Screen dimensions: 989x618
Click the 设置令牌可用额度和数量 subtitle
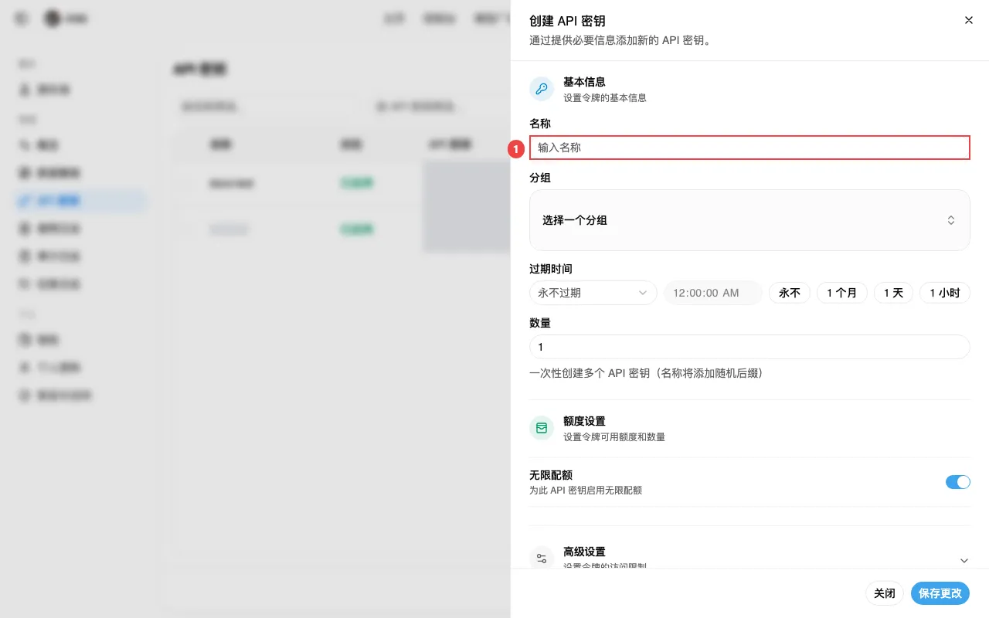[614, 437]
